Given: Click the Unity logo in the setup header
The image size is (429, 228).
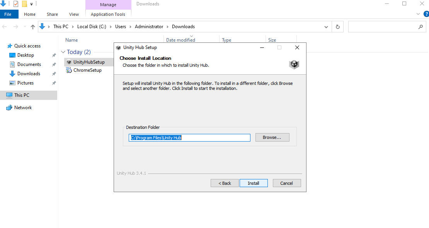Looking at the screenshot, I should [294, 64].
